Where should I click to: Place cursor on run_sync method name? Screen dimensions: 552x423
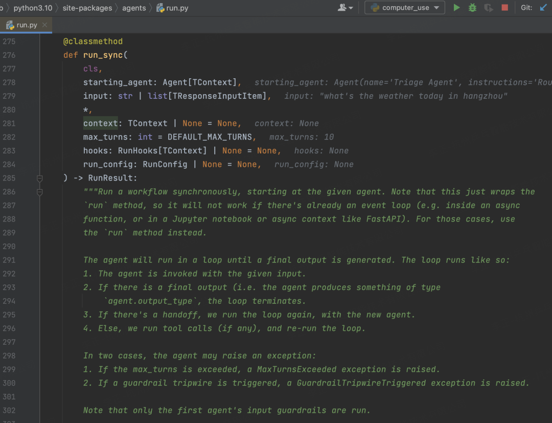103,55
